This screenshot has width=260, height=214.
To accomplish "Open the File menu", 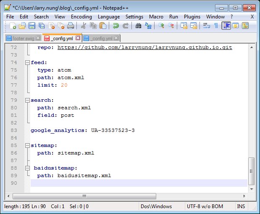I will coord(10,17).
